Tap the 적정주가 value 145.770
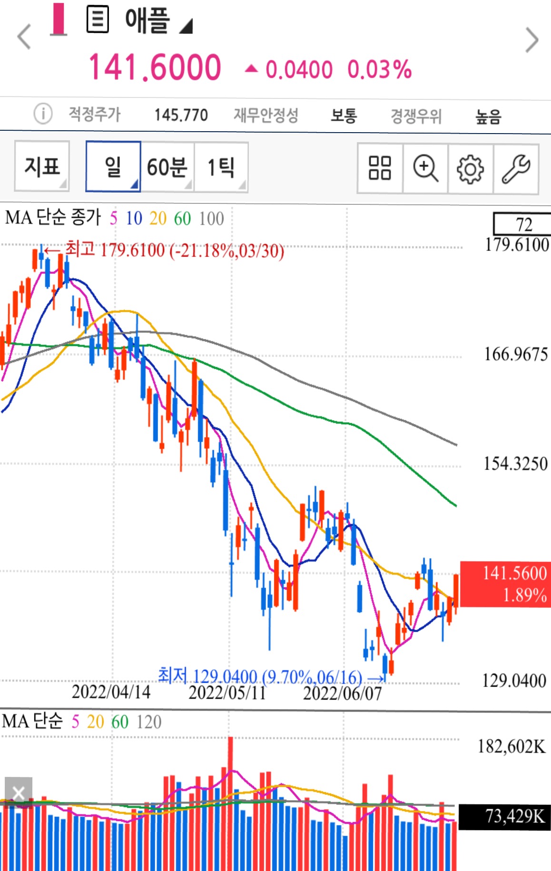Image resolution: width=551 pixels, height=871 pixels. tap(181, 115)
